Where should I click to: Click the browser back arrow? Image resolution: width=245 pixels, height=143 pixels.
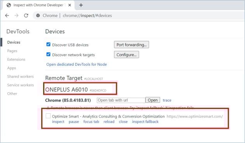pos(7,15)
